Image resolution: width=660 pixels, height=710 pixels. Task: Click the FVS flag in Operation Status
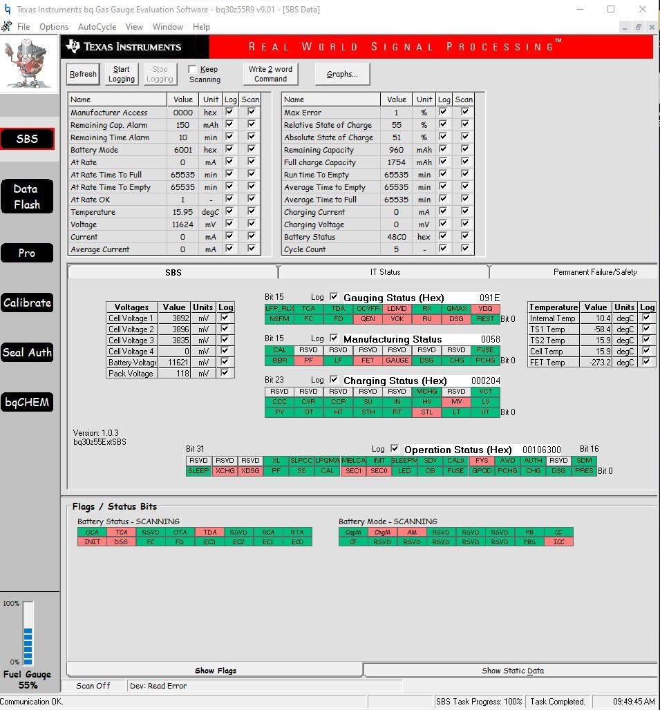point(482,460)
